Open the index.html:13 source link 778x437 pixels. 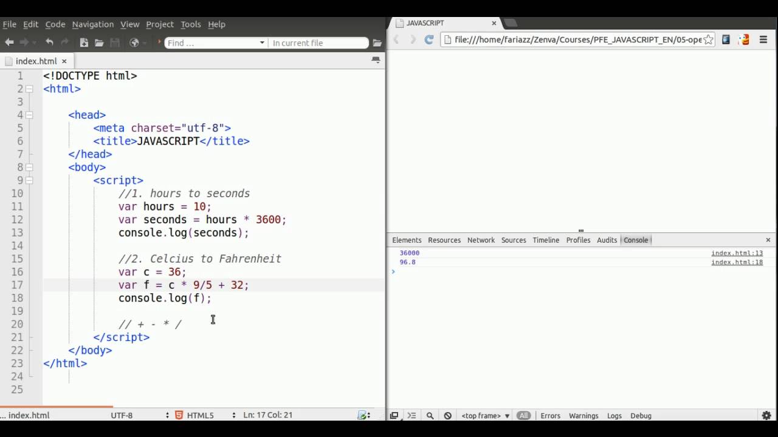pos(737,253)
